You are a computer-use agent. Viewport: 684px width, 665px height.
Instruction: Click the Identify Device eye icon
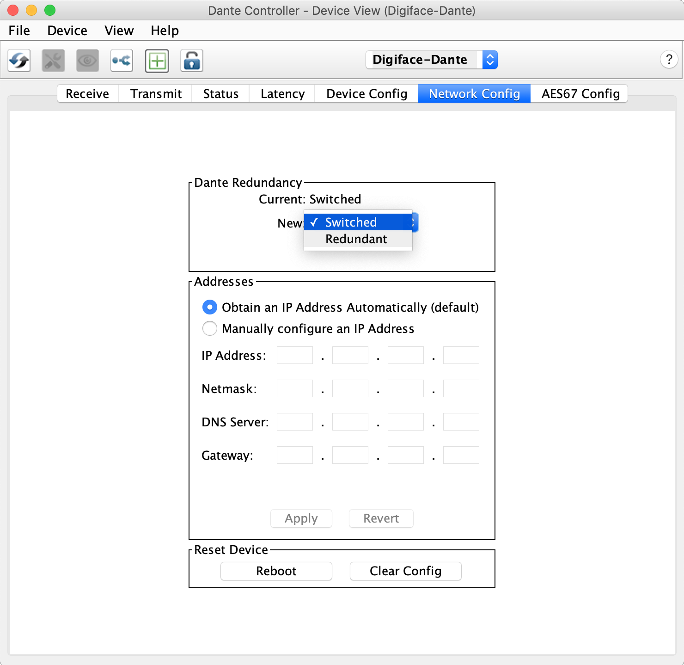(87, 61)
